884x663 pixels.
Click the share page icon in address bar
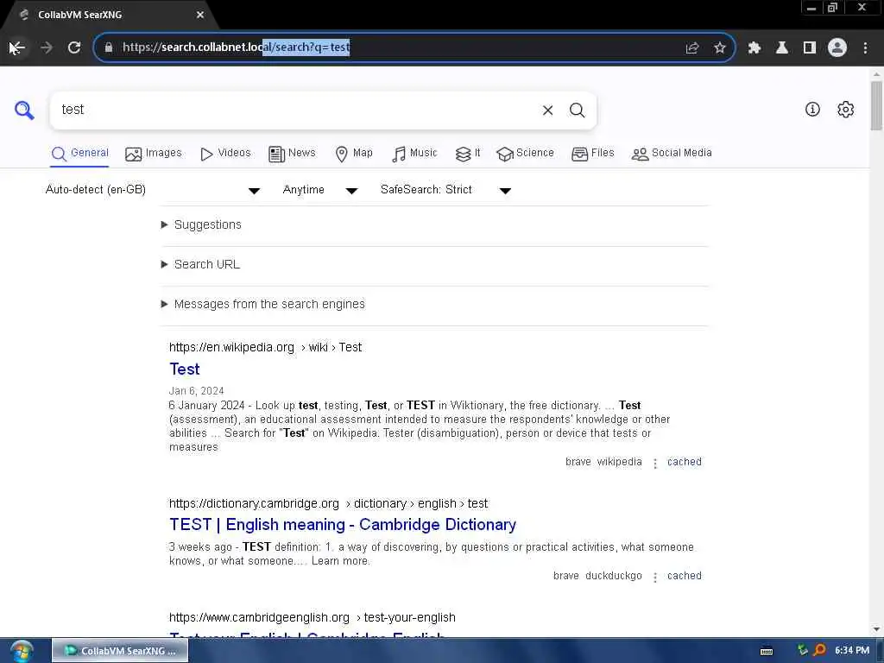tap(692, 48)
